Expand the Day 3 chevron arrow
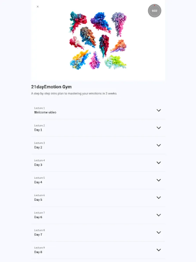Image resolution: width=196 pixels, height=262 pixels. click(159, 163)
